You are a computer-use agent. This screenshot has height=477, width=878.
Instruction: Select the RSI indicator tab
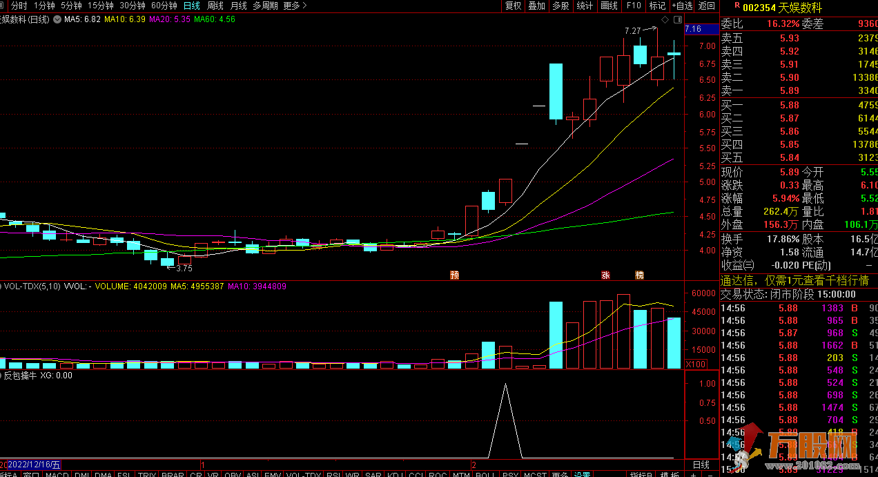click(x=334, y=476)
